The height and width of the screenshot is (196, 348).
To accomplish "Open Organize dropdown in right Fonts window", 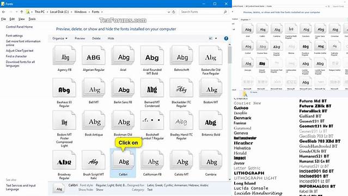I will tap(246, 20).
